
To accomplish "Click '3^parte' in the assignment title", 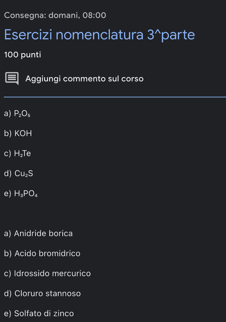I will point(171,35).
